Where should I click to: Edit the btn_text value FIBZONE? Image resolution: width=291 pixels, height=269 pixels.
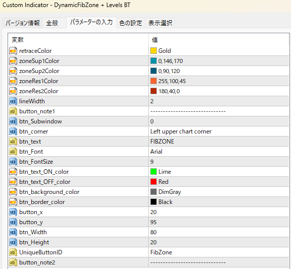pos(219,142)
